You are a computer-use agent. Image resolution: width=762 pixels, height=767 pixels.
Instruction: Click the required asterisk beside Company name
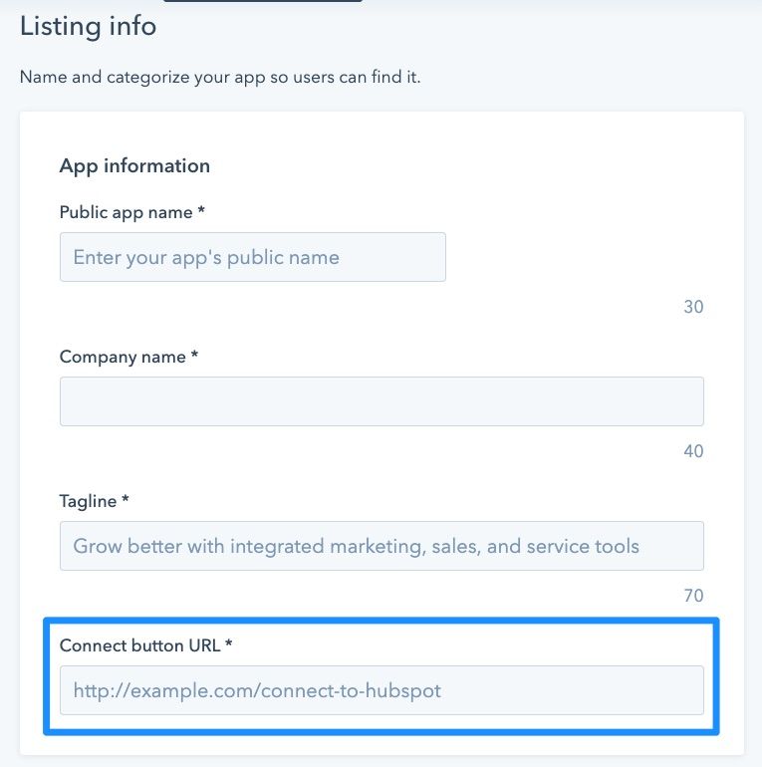(194, 355)
